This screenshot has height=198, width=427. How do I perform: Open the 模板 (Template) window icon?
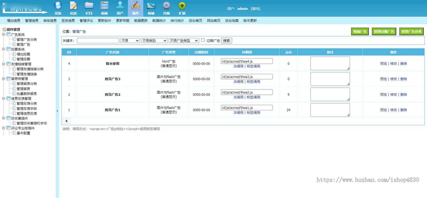click(x=104, y=5)
